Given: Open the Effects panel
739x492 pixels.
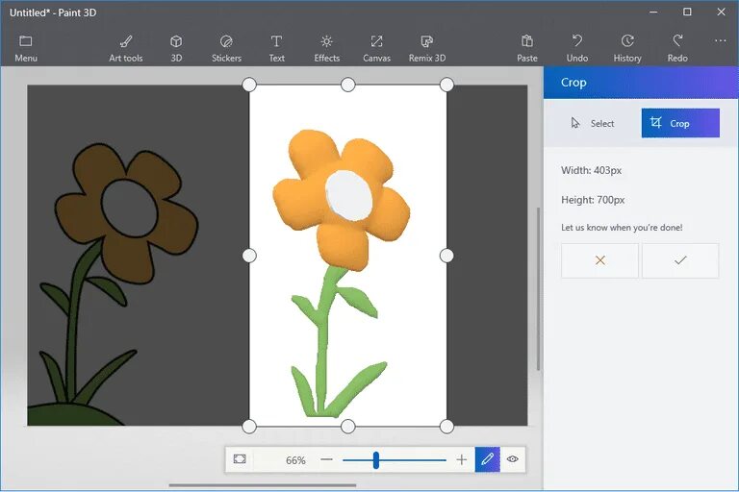Looking at the screenshot, I should click(326, 48).
